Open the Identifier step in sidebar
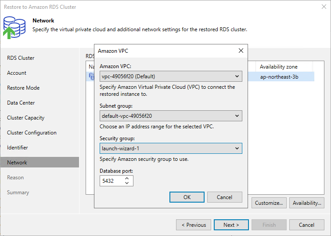This screenshot has height=236, width=331. [17, 148]
